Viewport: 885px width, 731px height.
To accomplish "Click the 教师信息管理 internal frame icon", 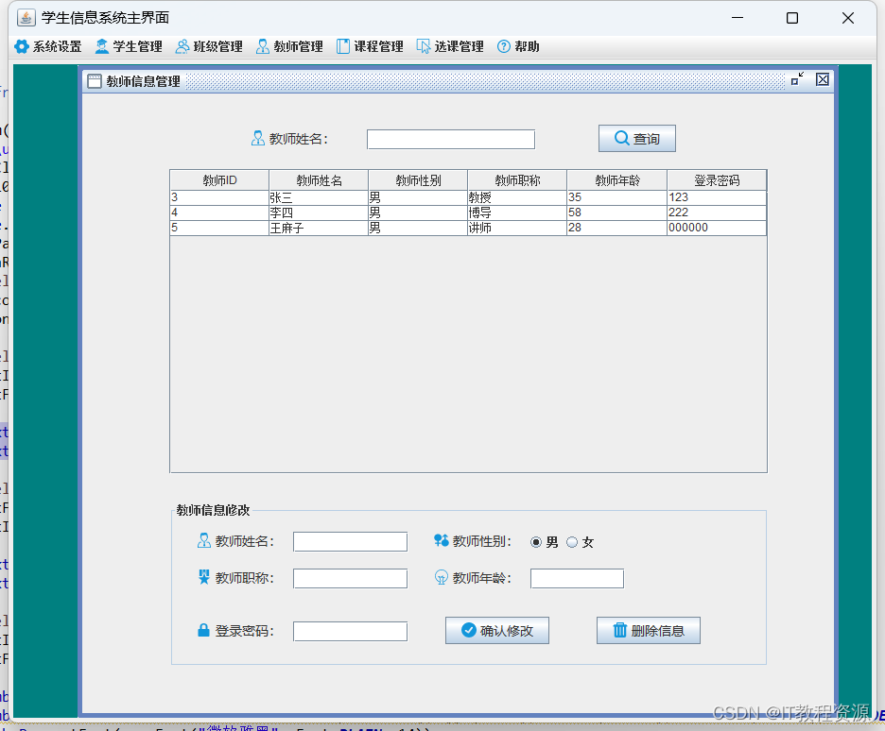I will (95, 81).
